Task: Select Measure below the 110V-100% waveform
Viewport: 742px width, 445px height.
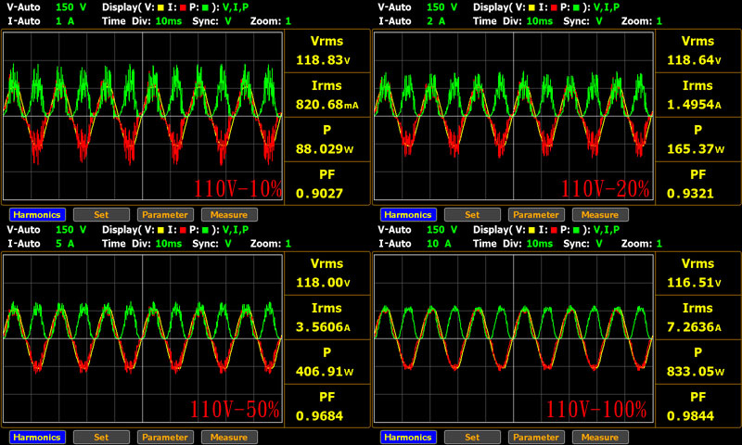Action: click(600, 438)
